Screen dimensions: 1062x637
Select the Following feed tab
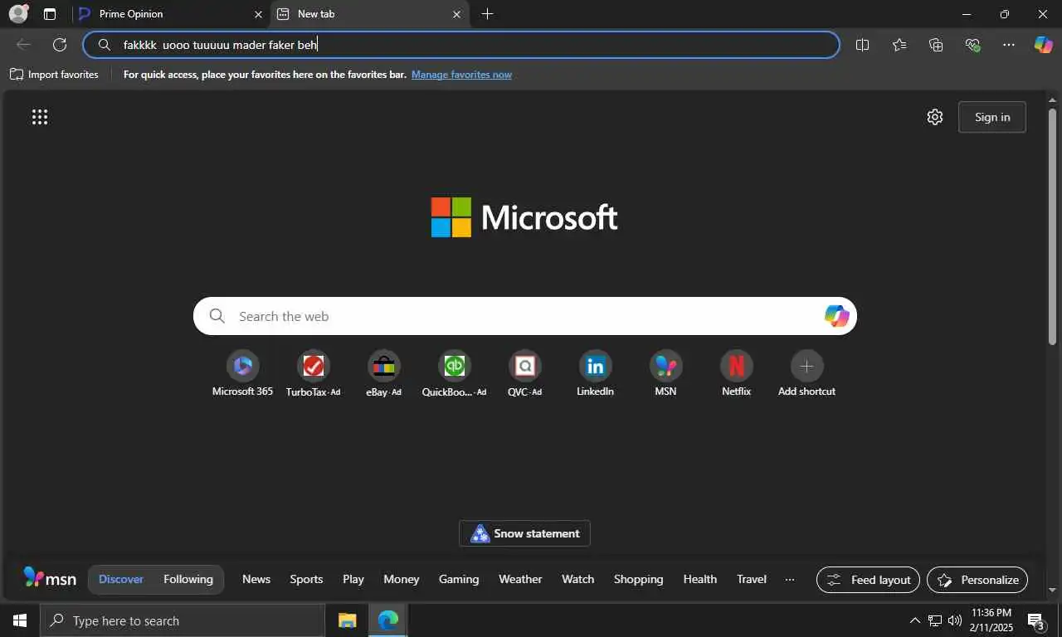(x=188, y=579)
